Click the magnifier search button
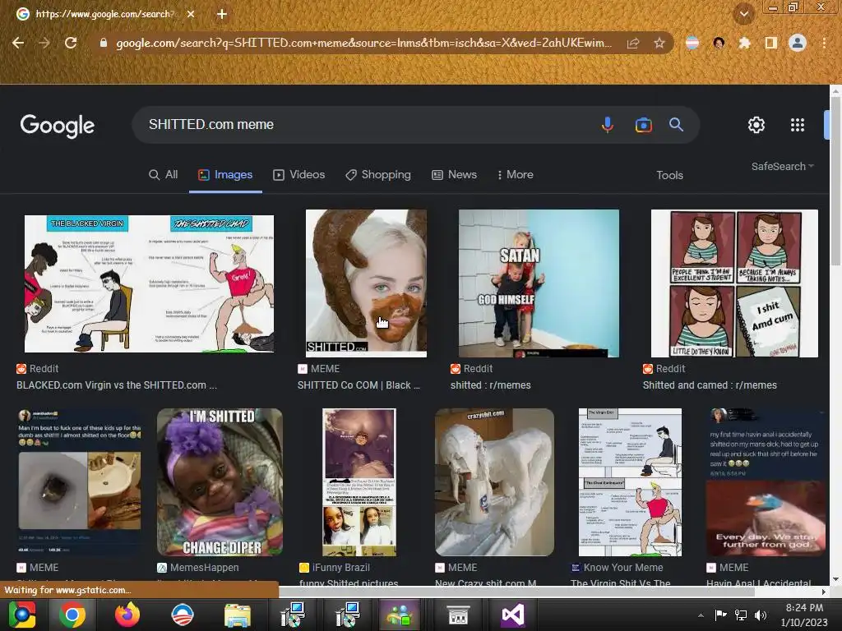 pos(676,125)
